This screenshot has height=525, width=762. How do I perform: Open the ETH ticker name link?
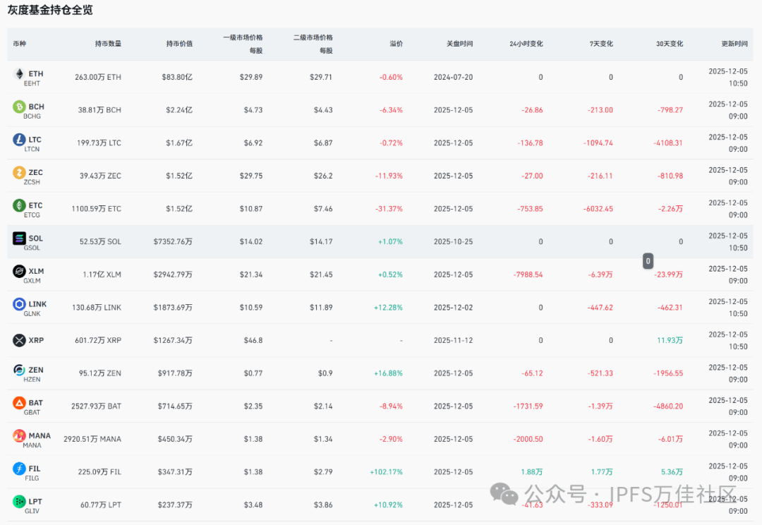(x=36, y=74)
